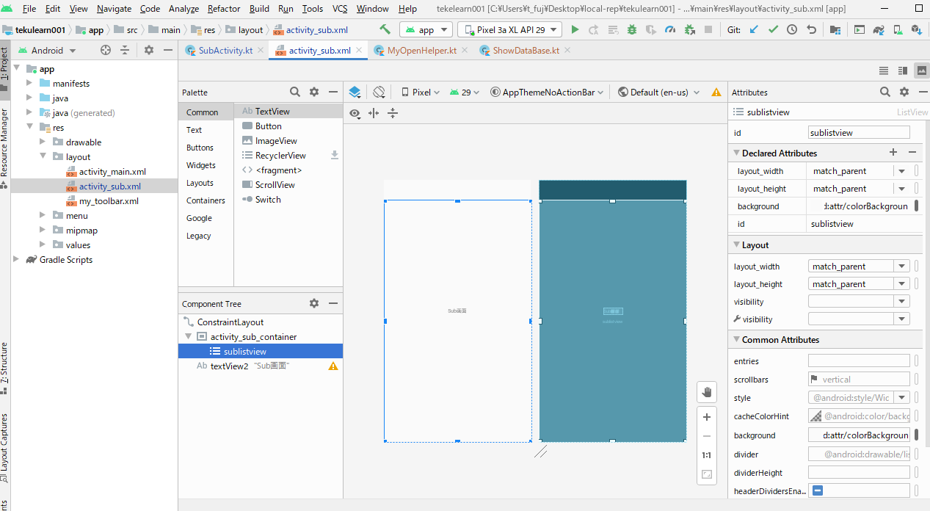Select Containers palette category
The image size is (930, 511).
click(206, 200)
